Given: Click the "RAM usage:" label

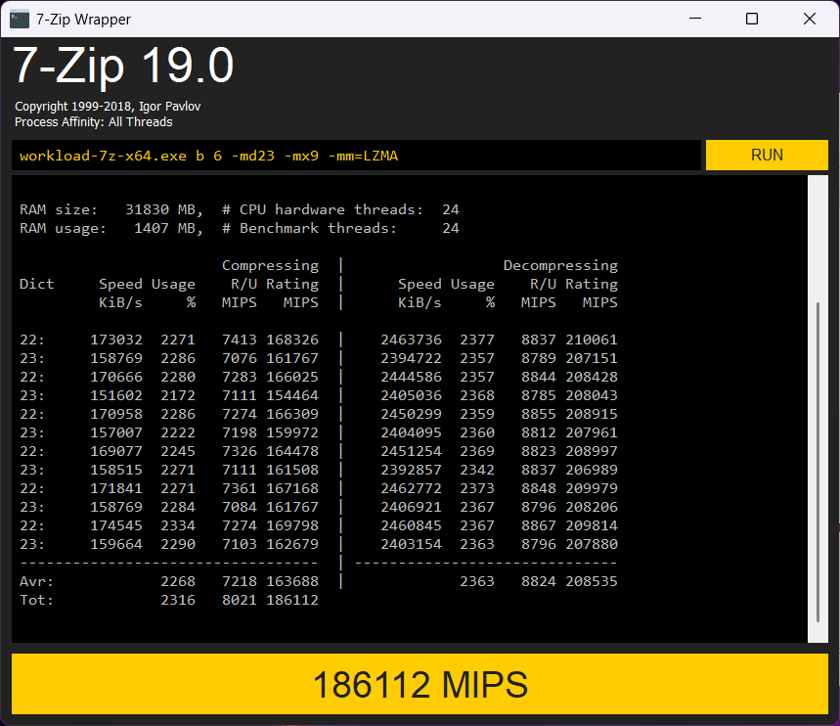Looking at the screenshot, I should 64,228.
